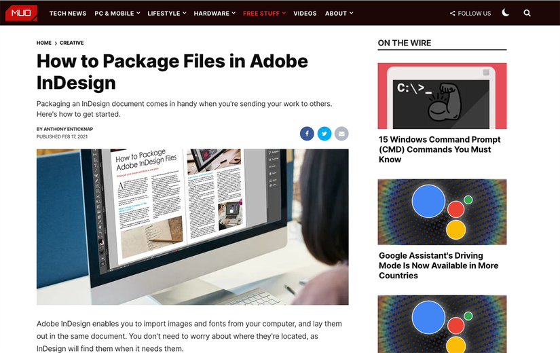Share the article on Facebook

click(307, 134)
